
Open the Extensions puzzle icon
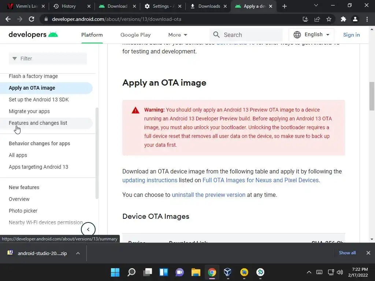[x=344, y=19]
